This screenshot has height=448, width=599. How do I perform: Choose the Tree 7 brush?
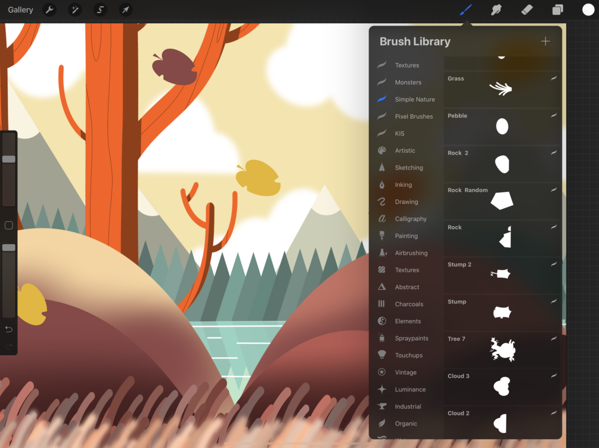[502, 349]
